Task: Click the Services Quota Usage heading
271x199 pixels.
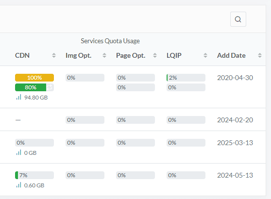Action: [x=110, y=41]
